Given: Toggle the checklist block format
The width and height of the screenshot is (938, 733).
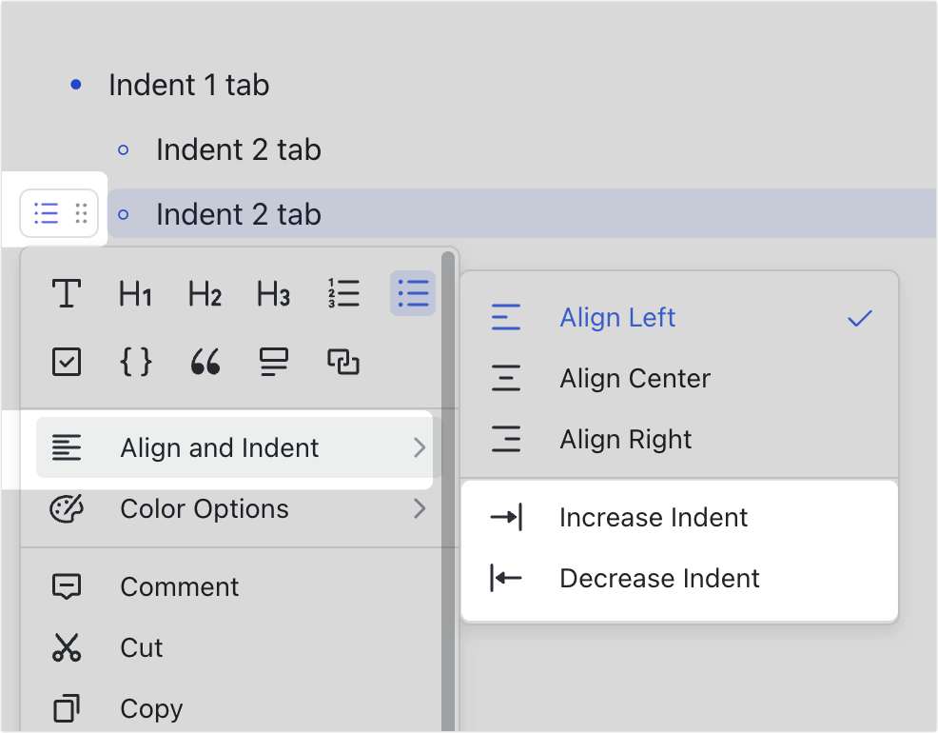Looking at the screenshot, I should (x=67, y=362).
